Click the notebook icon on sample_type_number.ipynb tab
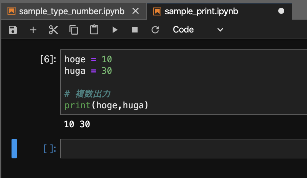This screenshot has height=178, width=307. pyautogui.click(x=12, y=11)
